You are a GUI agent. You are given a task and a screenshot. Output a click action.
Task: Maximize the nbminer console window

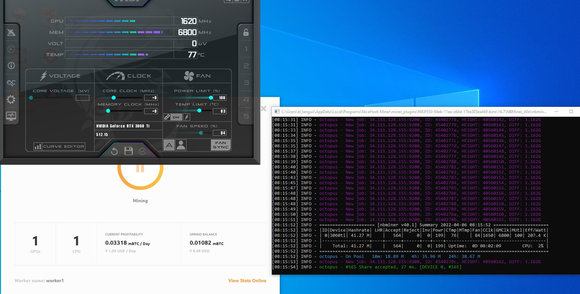tap(572, 111)
